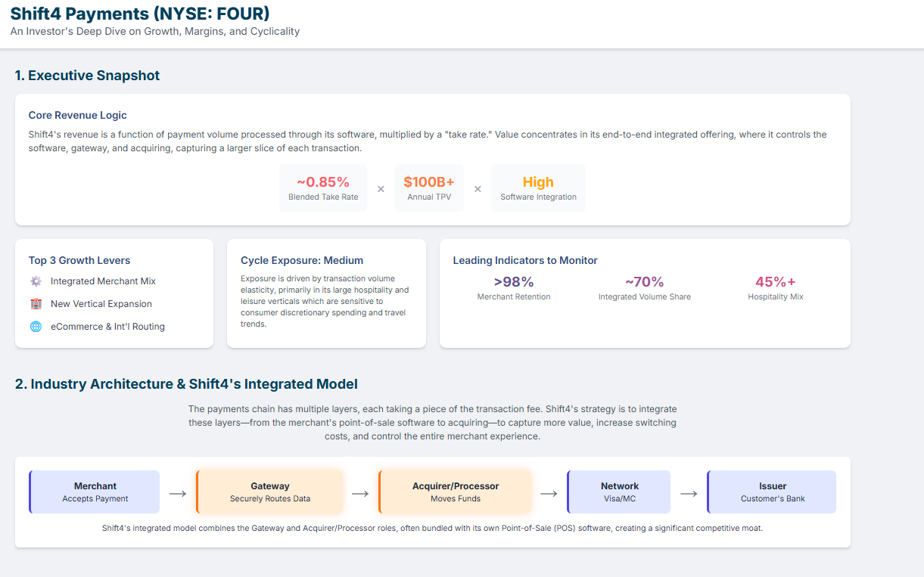
Task: Click the Merchant Accepts Payment box
Action: click(95, 492)
